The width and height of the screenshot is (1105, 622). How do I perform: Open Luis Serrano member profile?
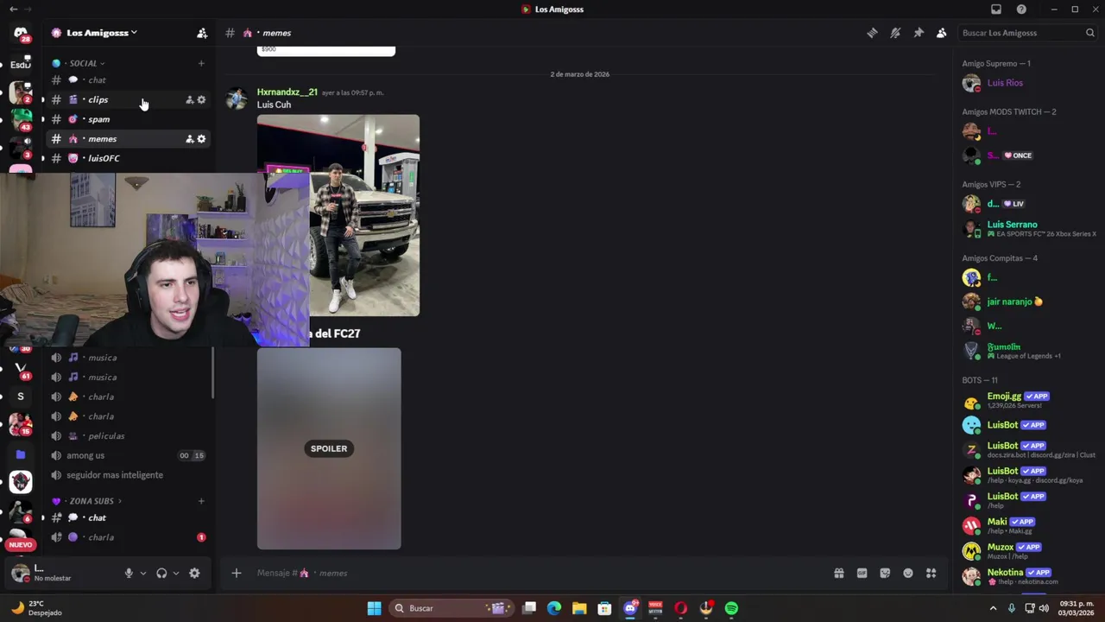click(x=1027, y=228)
